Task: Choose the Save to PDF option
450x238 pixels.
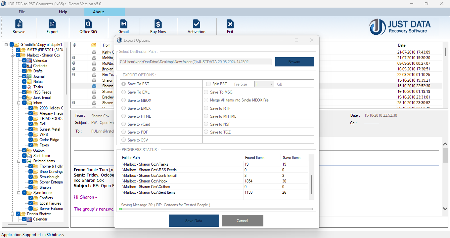Action: (x=124, y=132)
